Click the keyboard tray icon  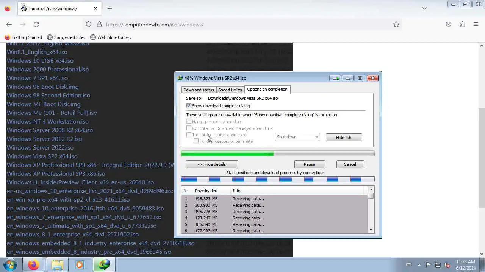[409, 265]
